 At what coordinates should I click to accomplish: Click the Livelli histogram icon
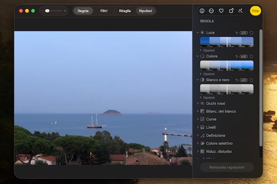pyautogui.click(x=202, y=127)
